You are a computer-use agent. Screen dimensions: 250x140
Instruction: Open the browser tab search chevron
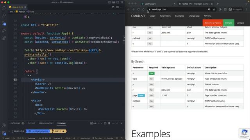(x=246, y=4)
